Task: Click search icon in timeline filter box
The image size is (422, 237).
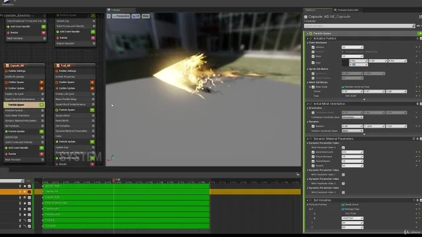Action: point(22,181)
